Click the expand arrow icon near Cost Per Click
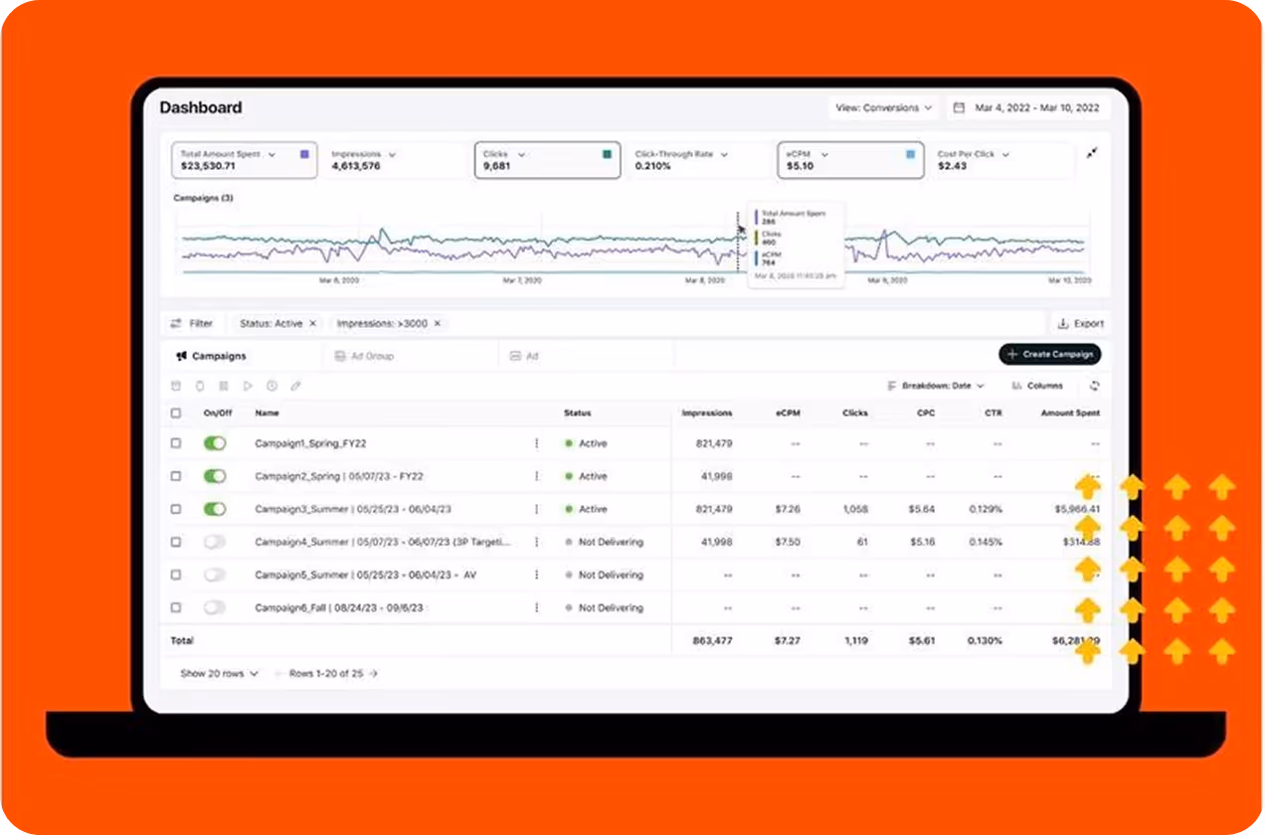 (x=1092, y=152)
